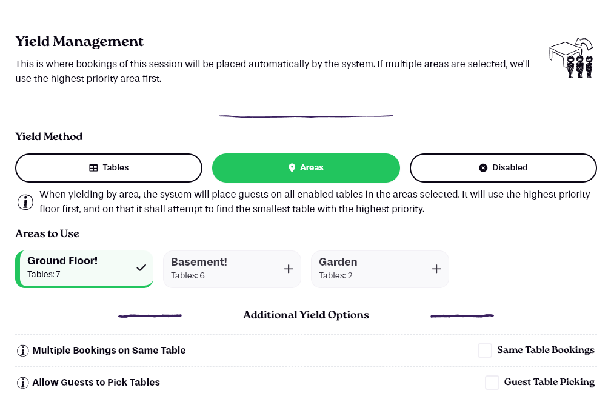The height and width of the screenshot is (413, 611).
Task: Click the map pin icon in Areas button
Action: [x=292, y=168]
